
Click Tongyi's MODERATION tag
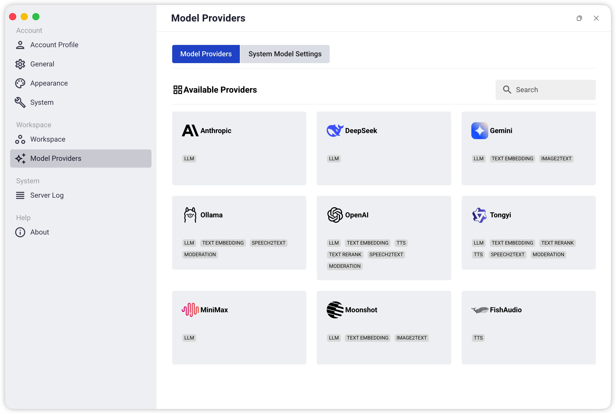[548, 254]
